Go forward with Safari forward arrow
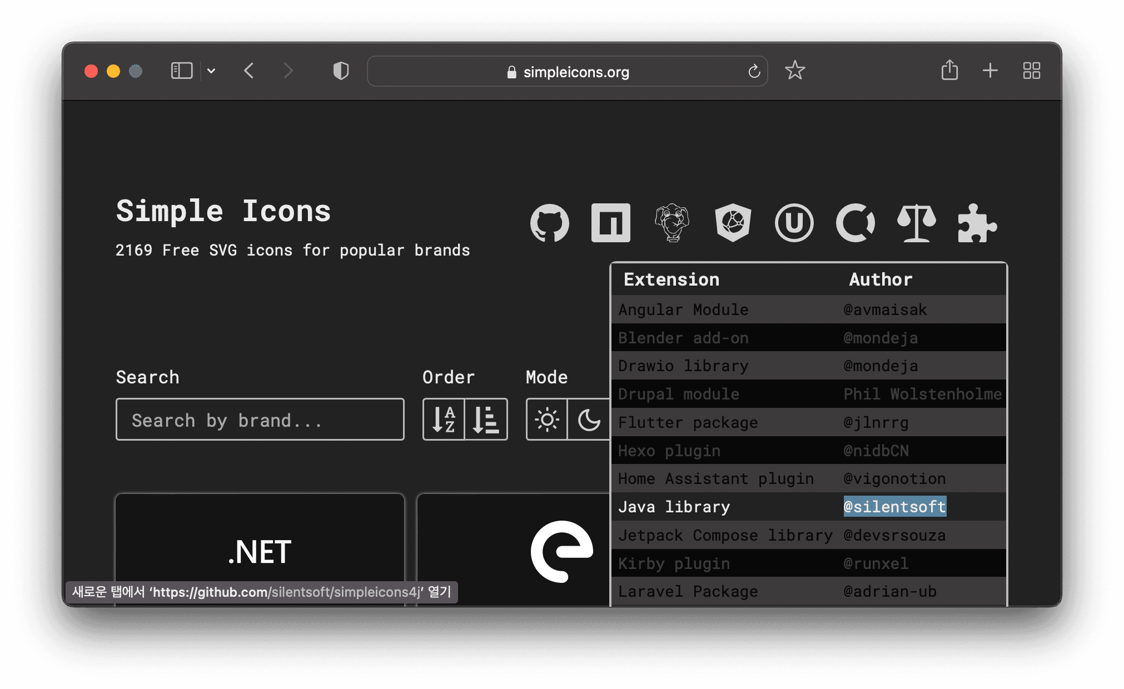 (x=287, y=71)
